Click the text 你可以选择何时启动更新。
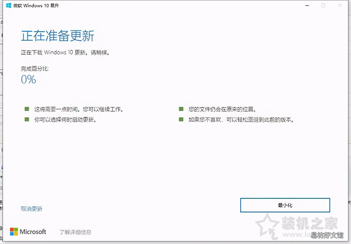This screenshot has width=351, height=244. pos(65,120)
